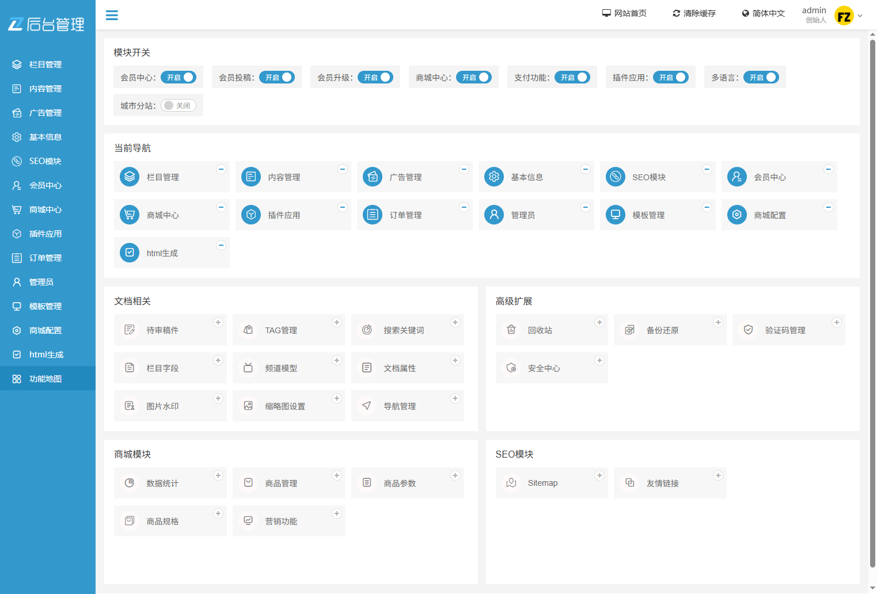Open the 简体中文 language selector
This screenshot has height=594, width=877.
click(763, 13)
